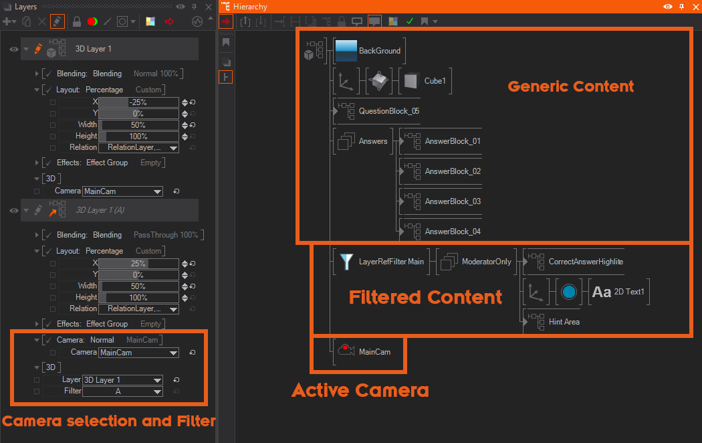Select the QuestionBlock_05 node
The width and height of the screenshot is (702, 443).
[x=388, y=111]
